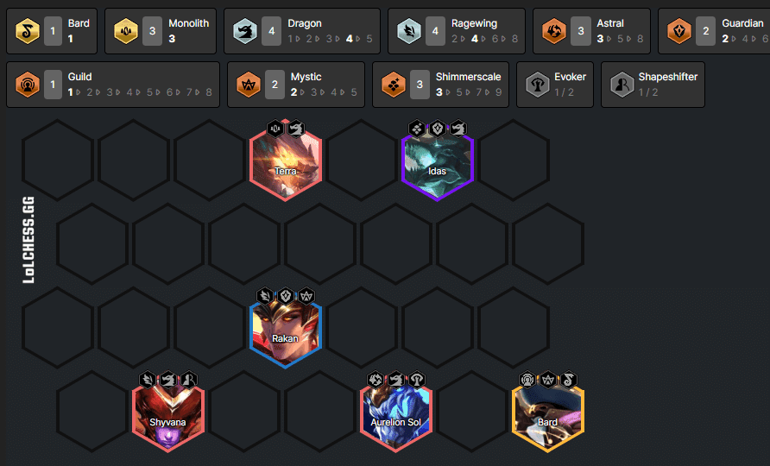This screenshot has width=770, height=466.
Task: Select the Idas champion hex
Action: click(x=437, y=163)
